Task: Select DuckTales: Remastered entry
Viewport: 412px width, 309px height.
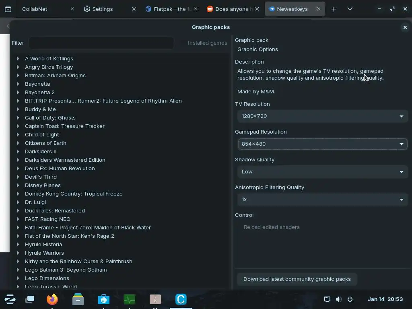Action: (x=55, y=211)
